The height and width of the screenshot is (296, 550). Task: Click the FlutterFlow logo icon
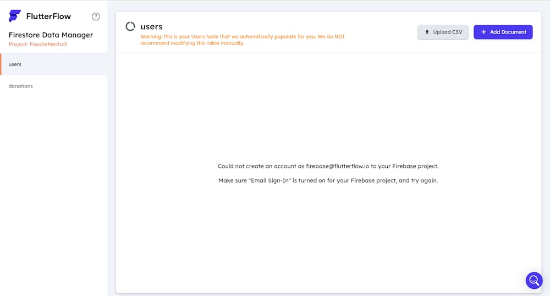pyautogui.click(x=15, y=16)
